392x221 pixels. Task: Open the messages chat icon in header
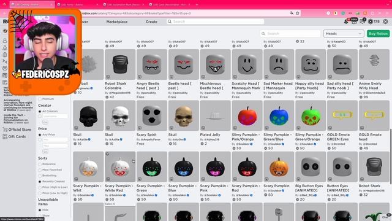point(362,21)
